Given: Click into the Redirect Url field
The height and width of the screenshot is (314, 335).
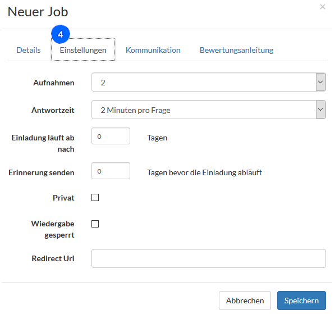Looking at the screenshot, I should [x=209, y=258].
